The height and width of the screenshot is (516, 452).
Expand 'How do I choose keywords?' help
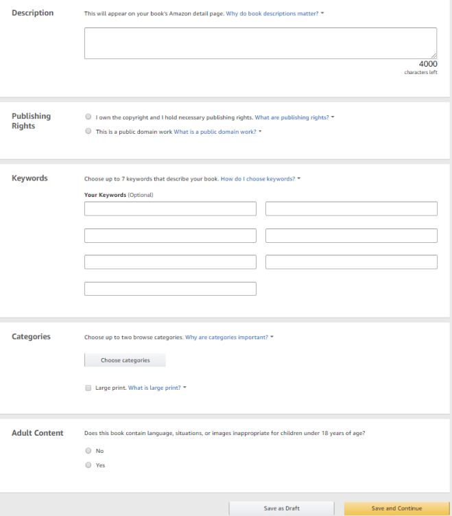click(x=258, y=178)
